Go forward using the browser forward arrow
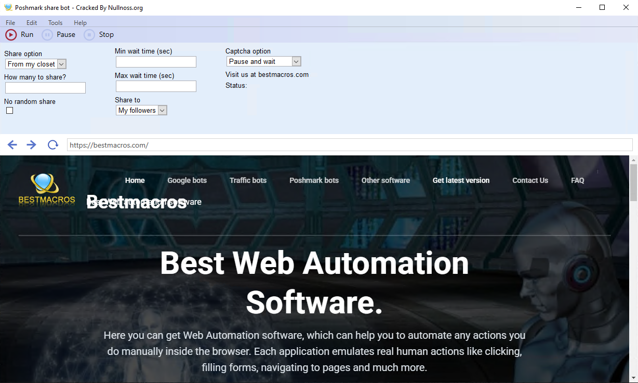638x383 pixels. pos(32,145)
